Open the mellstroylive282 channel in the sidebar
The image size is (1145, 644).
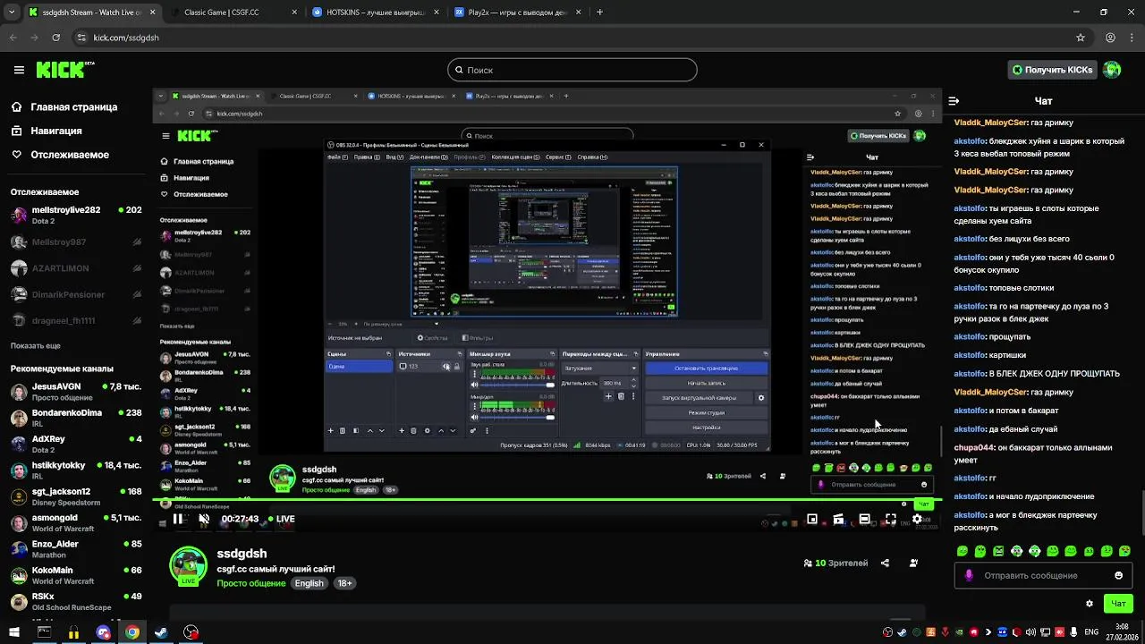(x=76, y=216)
